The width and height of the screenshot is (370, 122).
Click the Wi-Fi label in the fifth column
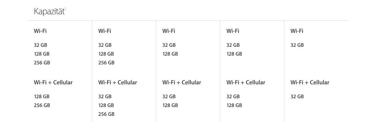(x=297, y=31)
